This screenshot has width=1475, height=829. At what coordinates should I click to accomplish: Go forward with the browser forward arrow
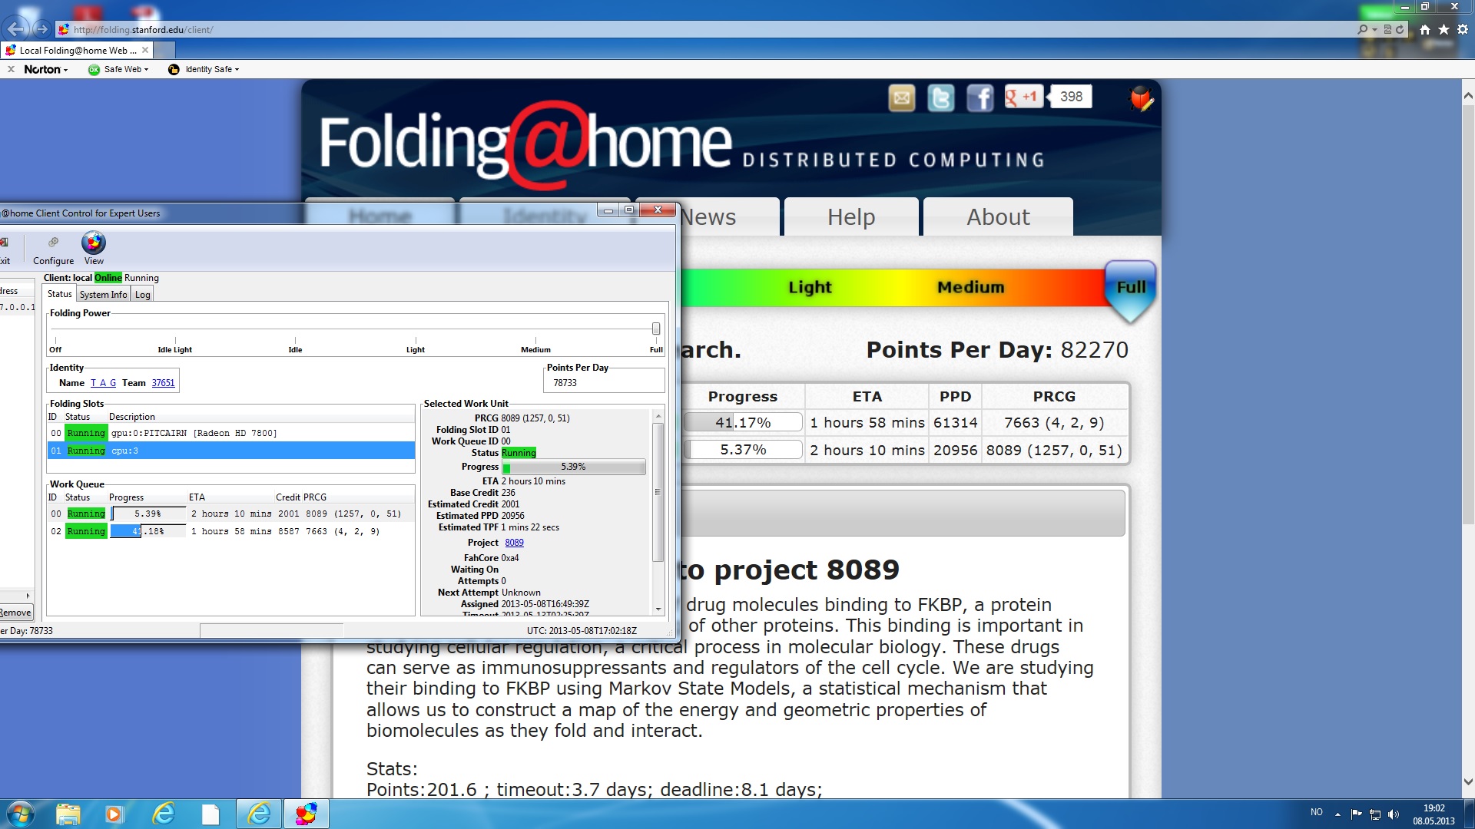[x=42, y=29]
